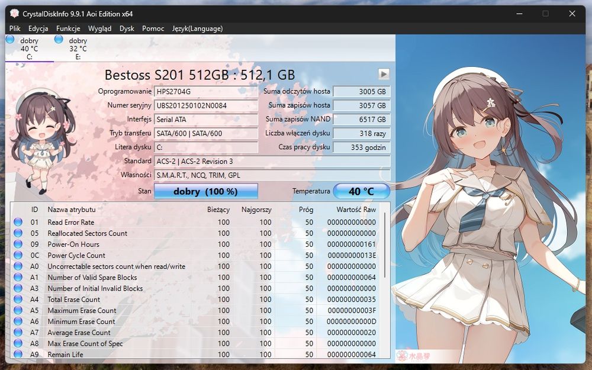Click the Własności field S.M.A.R.T., NCQ, TRIM, GPL
This screenshot has height=370, width=592.
(x=272, y=175)
